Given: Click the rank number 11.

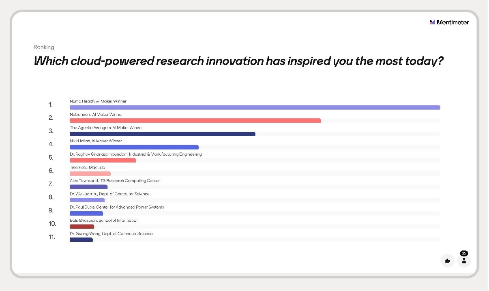Looking at the screenshot, I should (51, 237).
